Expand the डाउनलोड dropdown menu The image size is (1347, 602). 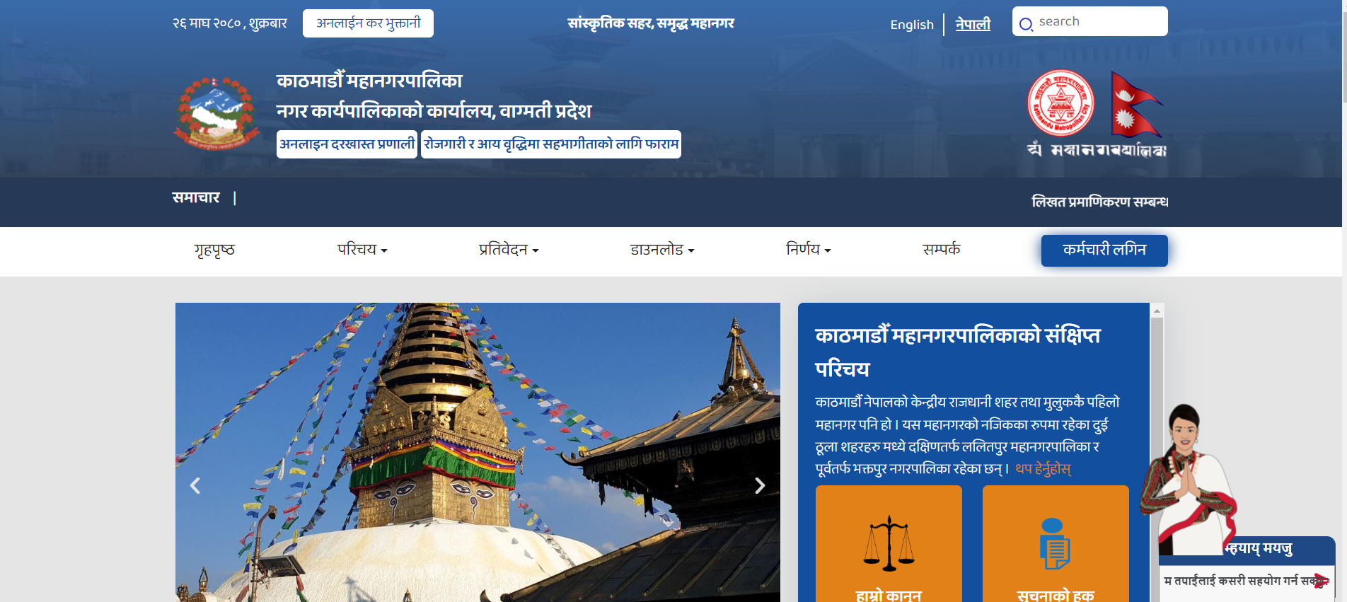[x=662, y=250]
